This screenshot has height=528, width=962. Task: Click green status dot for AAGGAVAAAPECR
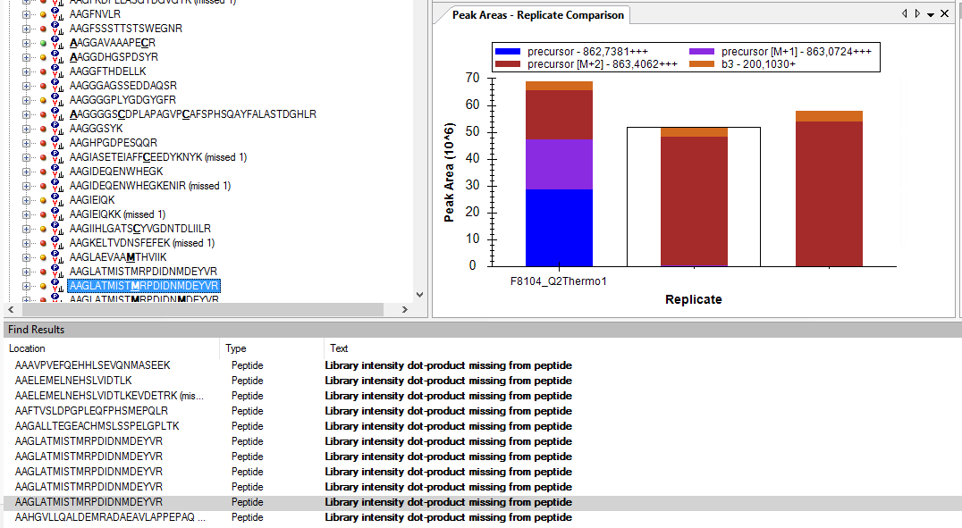43,43
